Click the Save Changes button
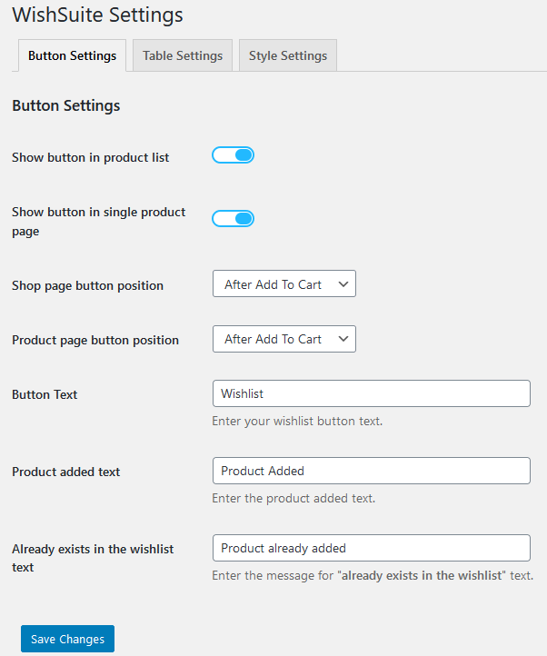Viewport: 547px width, 656px height. (67, 639)
